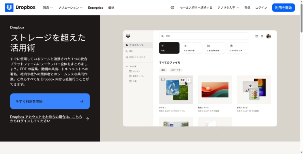Click the notification bell icon
This screenshot has width=303, height=154.
coord(262,36)
